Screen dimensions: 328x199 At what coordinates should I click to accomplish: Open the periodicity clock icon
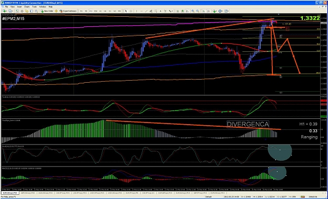(220, 11)
